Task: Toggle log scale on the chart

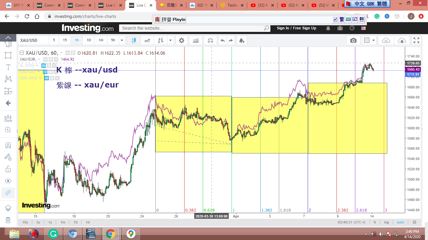Action: tap(386, 222)
